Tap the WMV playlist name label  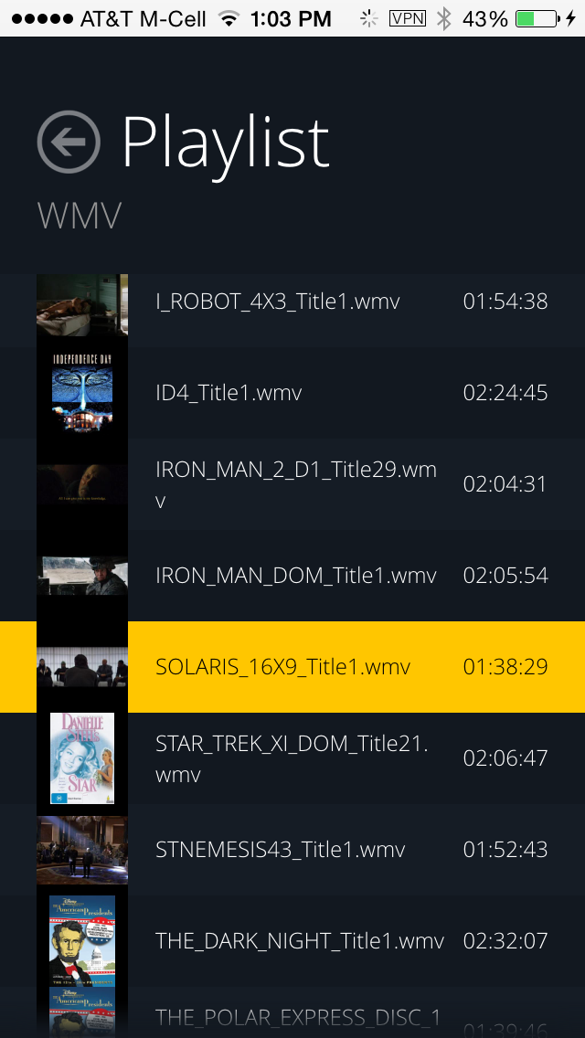80,216
